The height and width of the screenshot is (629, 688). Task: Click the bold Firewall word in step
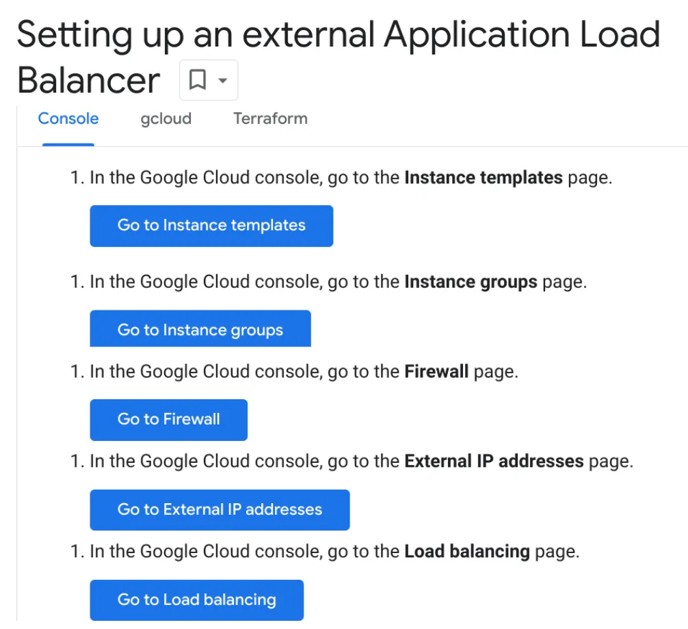pyautogui.click(x=436, y=371)
